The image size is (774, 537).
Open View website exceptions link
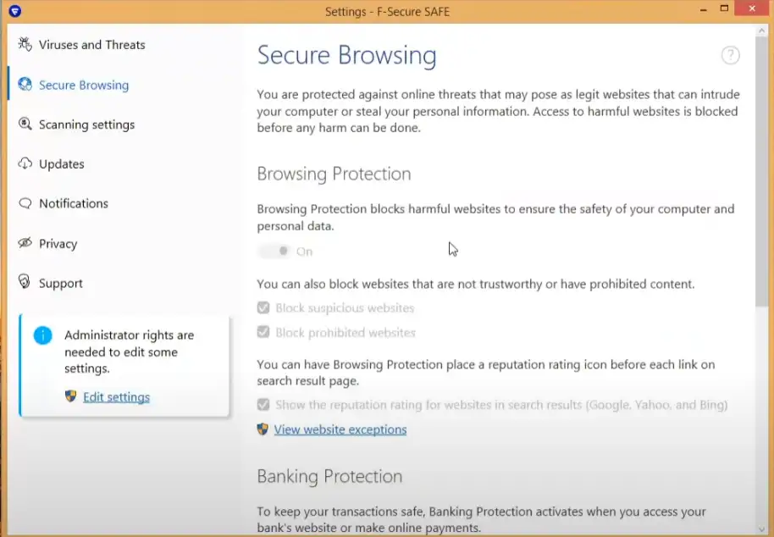(340, 429)
